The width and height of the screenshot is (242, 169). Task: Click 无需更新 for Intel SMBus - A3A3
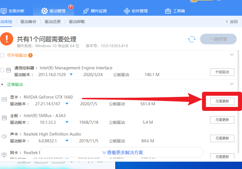click(222, 120)
